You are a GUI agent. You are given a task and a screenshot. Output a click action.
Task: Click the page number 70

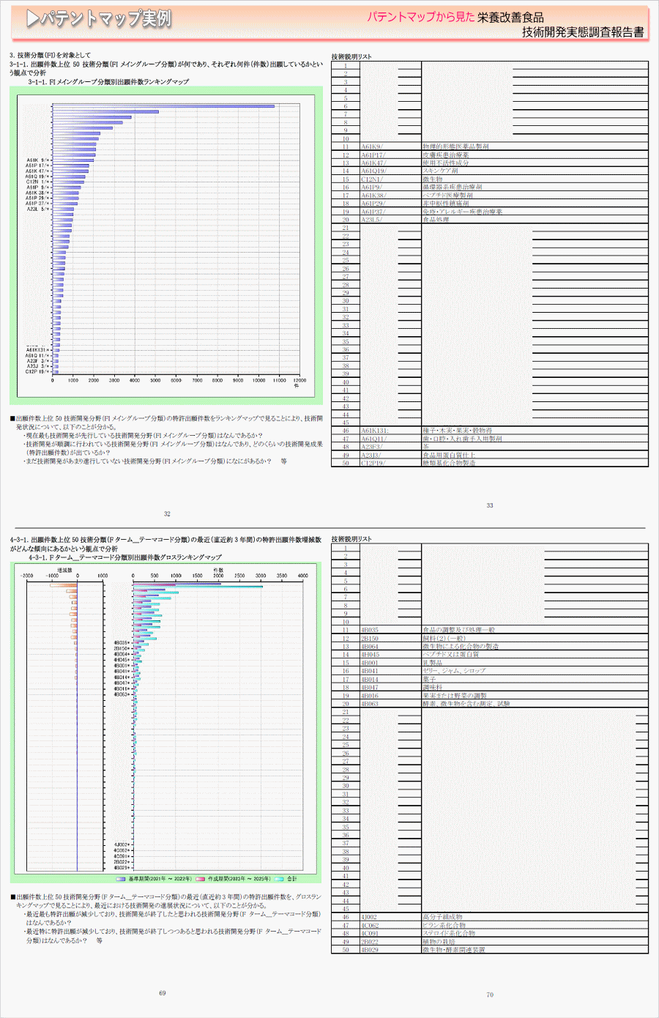490,995
